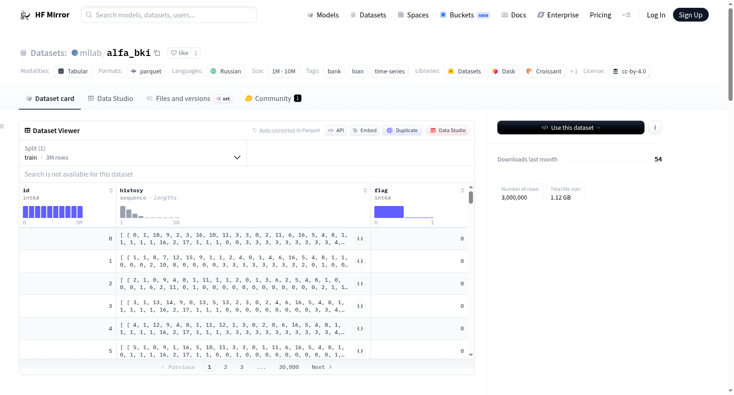Open the Use this dataset dropdown
The height and width of the screenshot is (395, 734).
(x=571, y=128)
